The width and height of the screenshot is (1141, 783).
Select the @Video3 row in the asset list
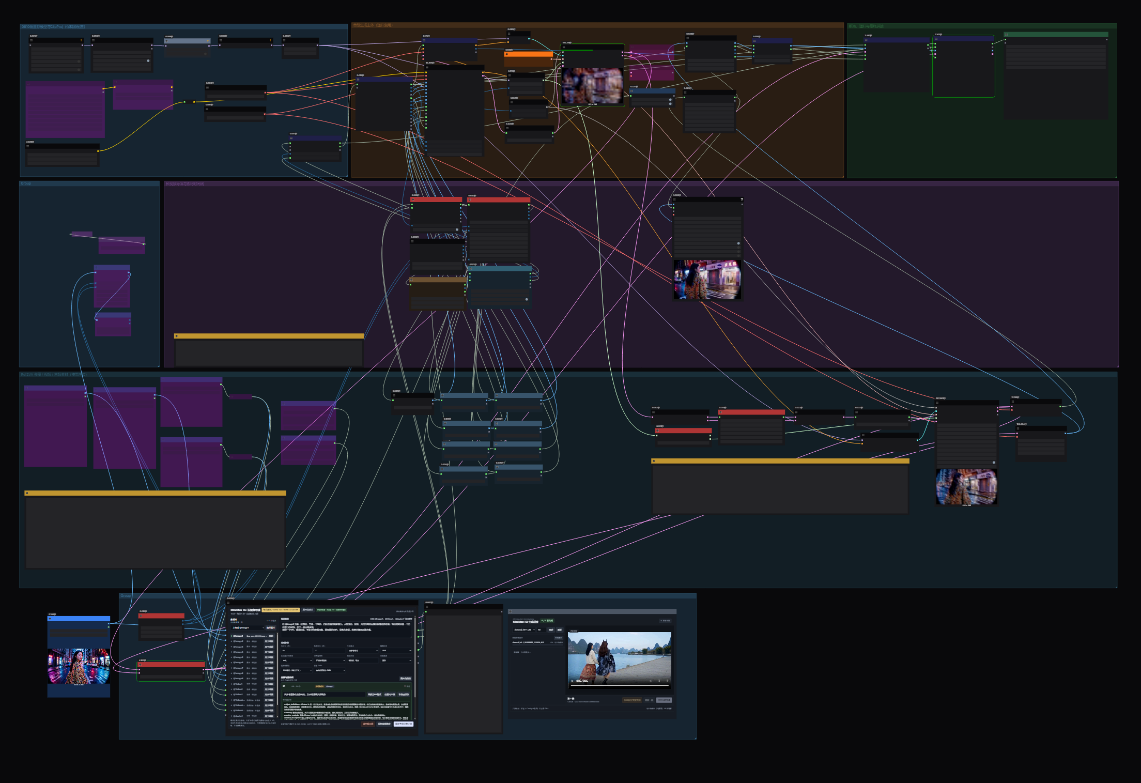[252, 695]
